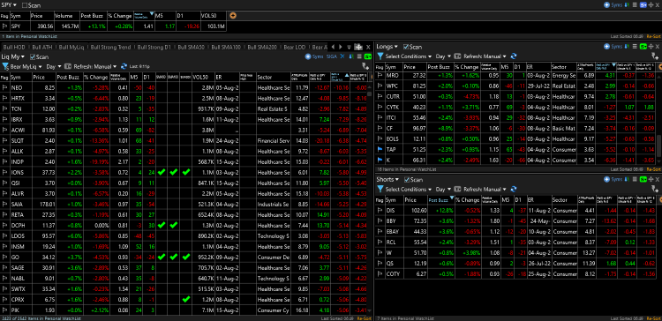Click the tab strip right-arrow scroll button
The width and height of the screenshot is (662, 321).
click(341, 47)
